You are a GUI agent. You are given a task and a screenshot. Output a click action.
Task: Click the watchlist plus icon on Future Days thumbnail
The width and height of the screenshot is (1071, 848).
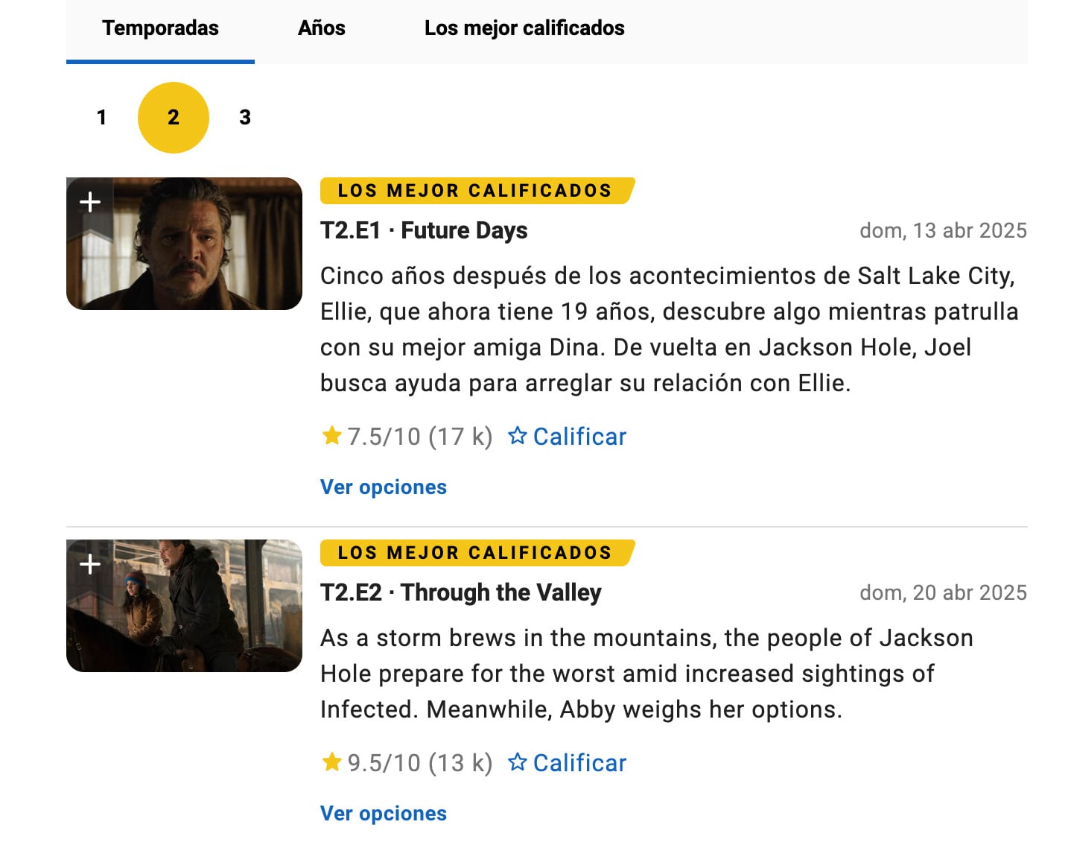[90, 200]
